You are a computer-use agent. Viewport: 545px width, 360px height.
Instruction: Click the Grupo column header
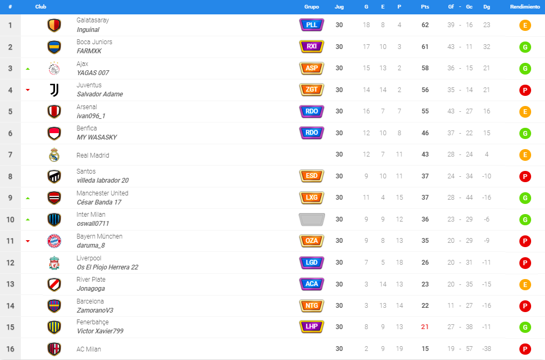click(311, 6)
